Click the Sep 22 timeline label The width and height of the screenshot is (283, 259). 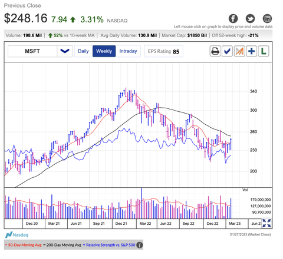coord(188,224)
